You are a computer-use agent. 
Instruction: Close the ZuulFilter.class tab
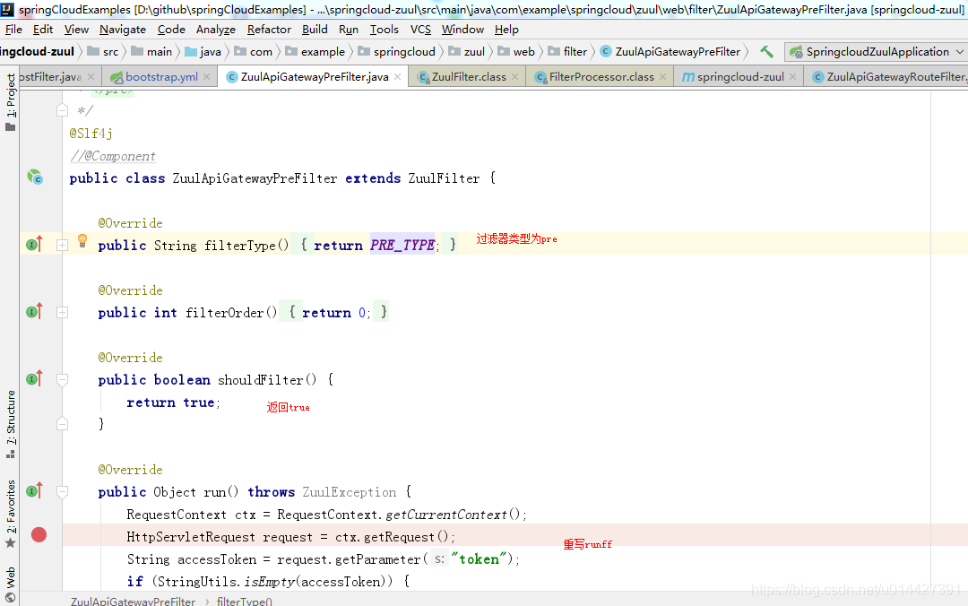coord(514,76)
